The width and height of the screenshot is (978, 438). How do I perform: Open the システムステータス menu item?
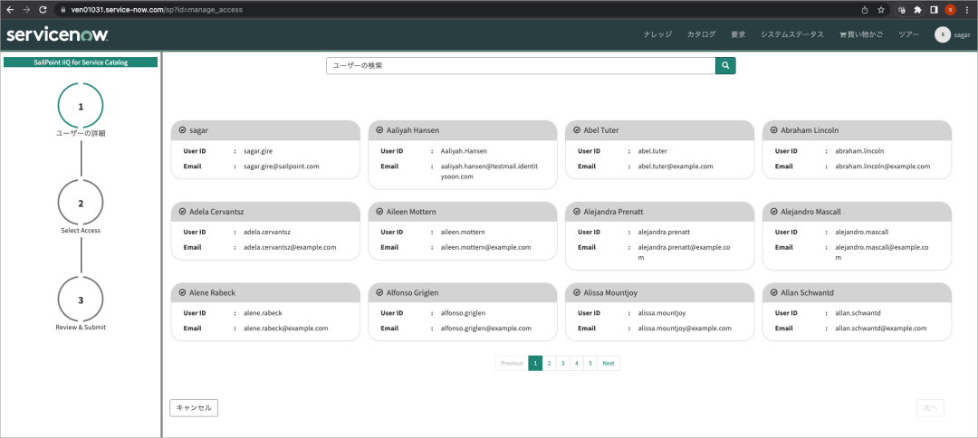[x=792, y=35]
